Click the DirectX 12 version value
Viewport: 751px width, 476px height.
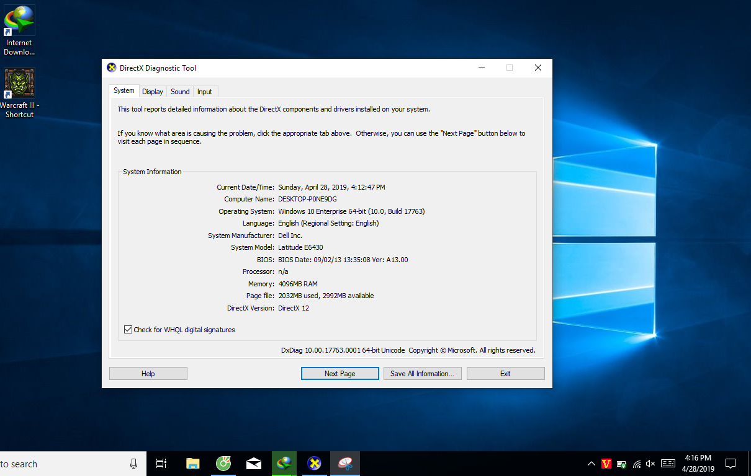294,308
